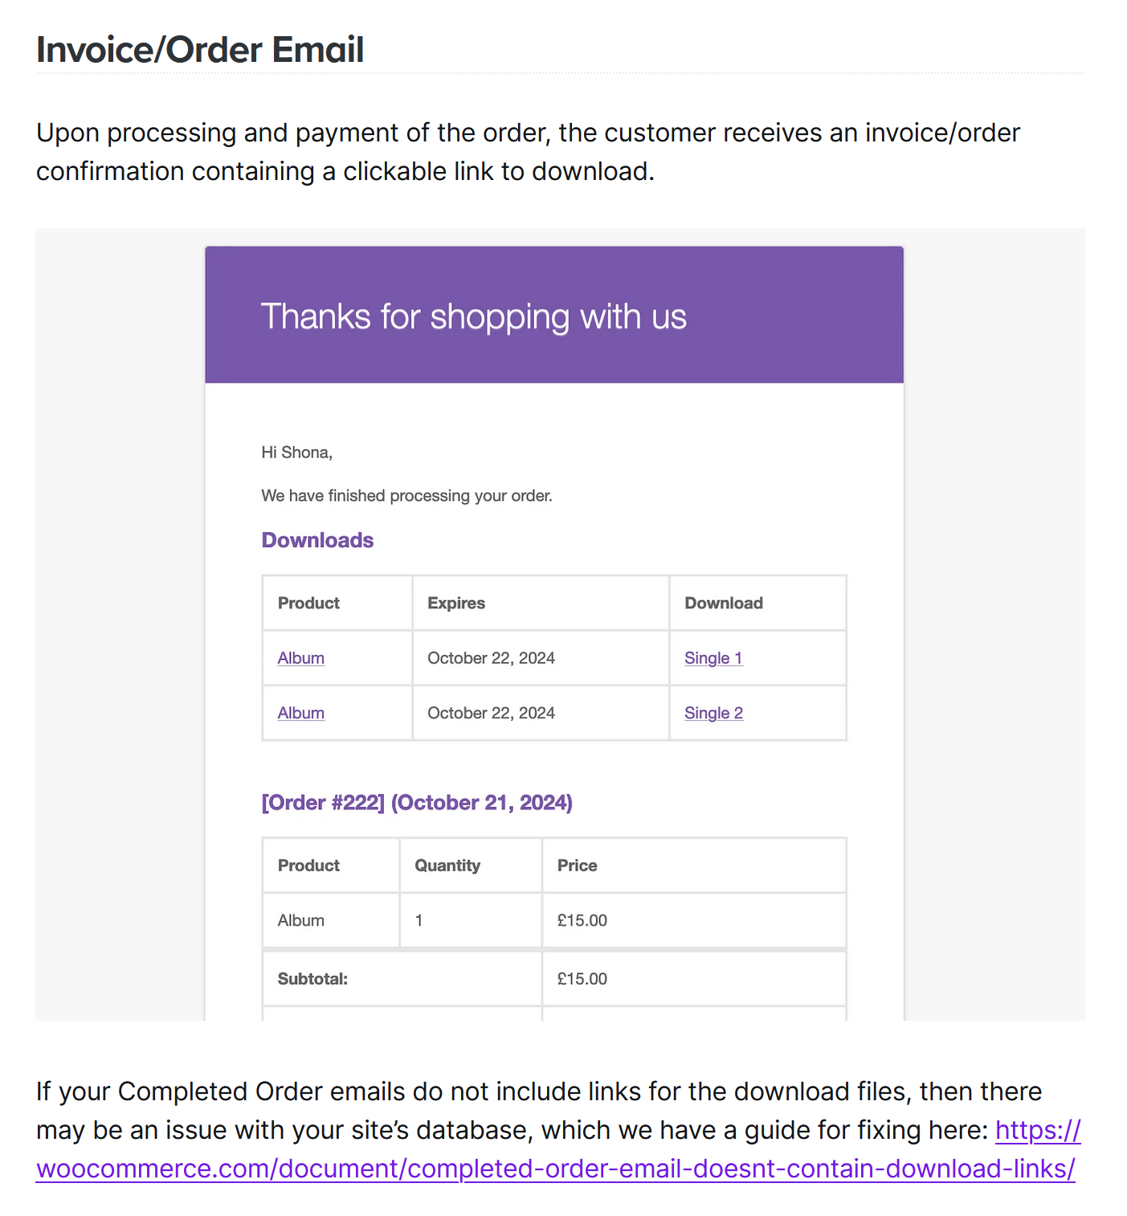
Task: Select the Order #222 heading
Action: (x=417, y=803)
